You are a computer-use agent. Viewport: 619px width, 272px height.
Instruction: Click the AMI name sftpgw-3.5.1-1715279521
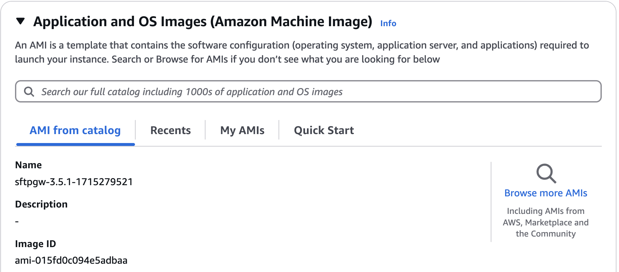coord(74,182)
